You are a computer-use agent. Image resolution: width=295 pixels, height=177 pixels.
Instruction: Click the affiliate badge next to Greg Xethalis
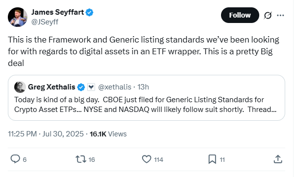pyautogui.click(x=91, y=87)
